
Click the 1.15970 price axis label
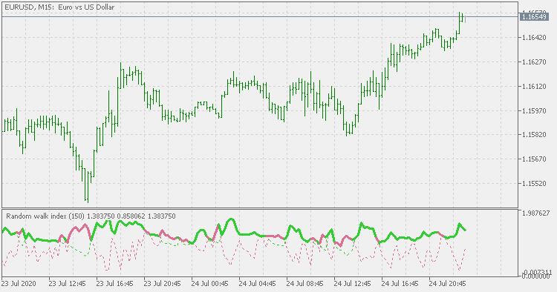point(534,111)
